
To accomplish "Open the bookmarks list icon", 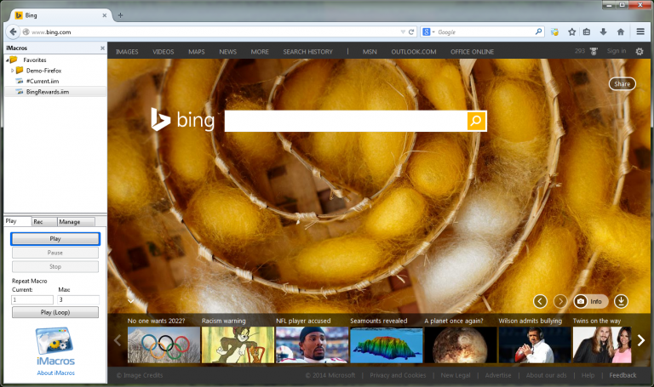I will point(587,31).
